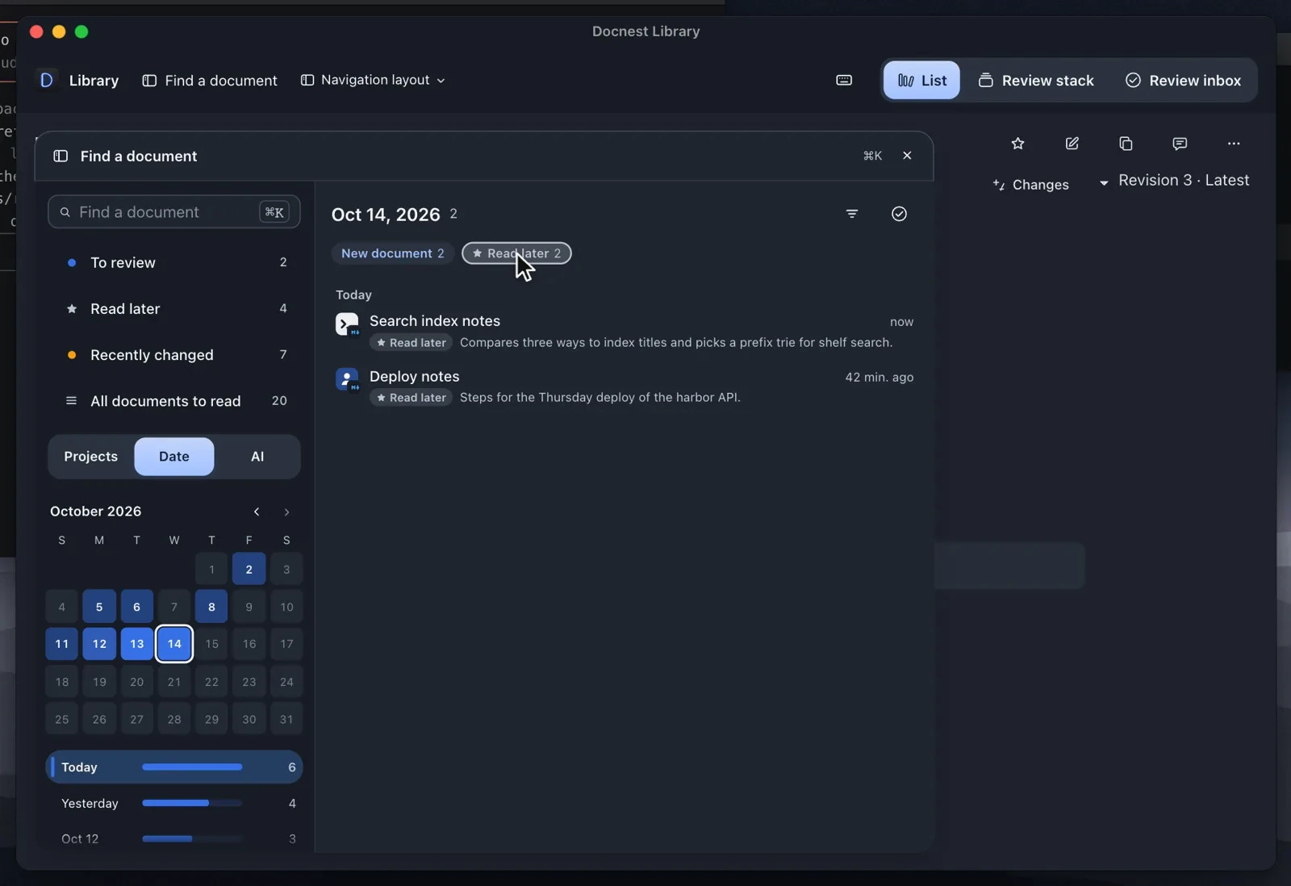Image resolution: width=1291 pixels, height=886 pixels.
Task: Go to previous month in calendar
Action: pyautogui.click(x=257, y=512)
